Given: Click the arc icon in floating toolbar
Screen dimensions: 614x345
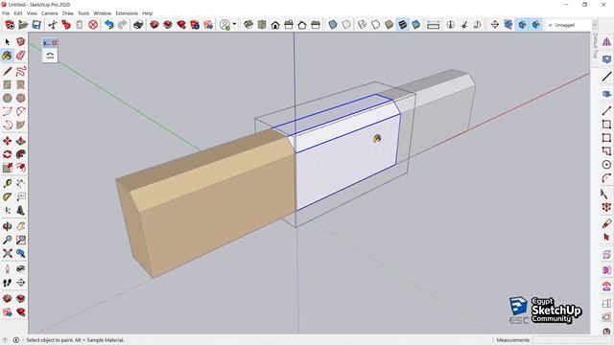Looking at the screenshot, I should 50,56.
